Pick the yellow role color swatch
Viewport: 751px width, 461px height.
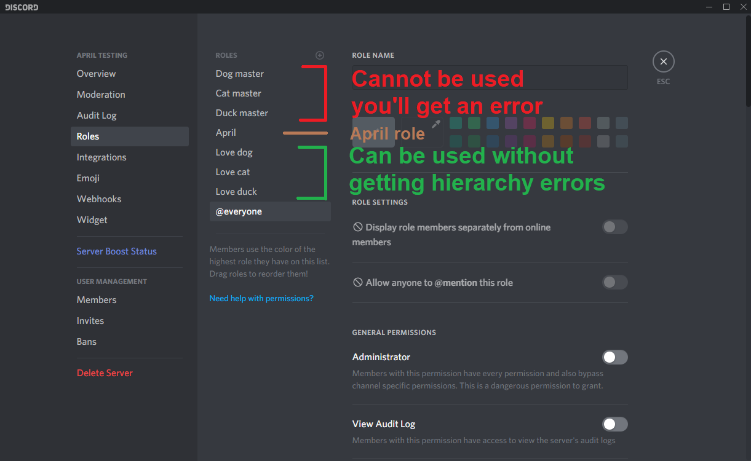(x=548, y=123)
